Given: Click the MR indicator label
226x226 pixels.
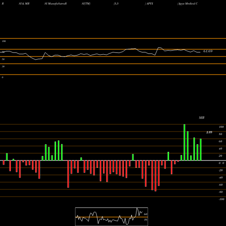Looking at the screenshot, I should click(202, 118).
